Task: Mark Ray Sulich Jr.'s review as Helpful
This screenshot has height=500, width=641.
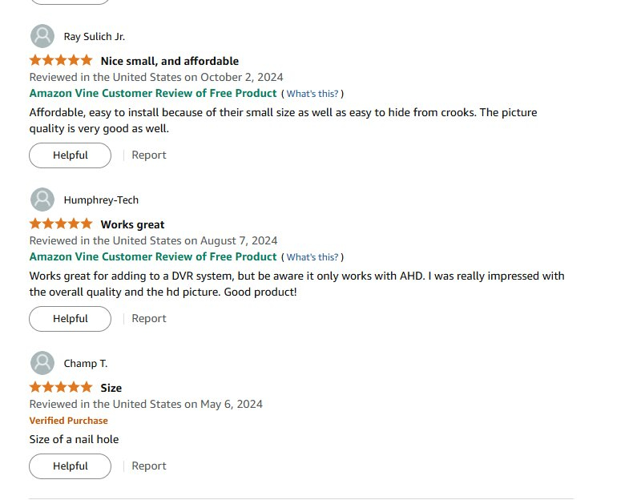Action: 70,155
